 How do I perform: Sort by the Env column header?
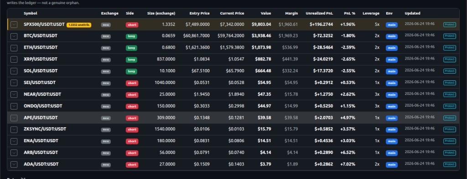(389, 13)
